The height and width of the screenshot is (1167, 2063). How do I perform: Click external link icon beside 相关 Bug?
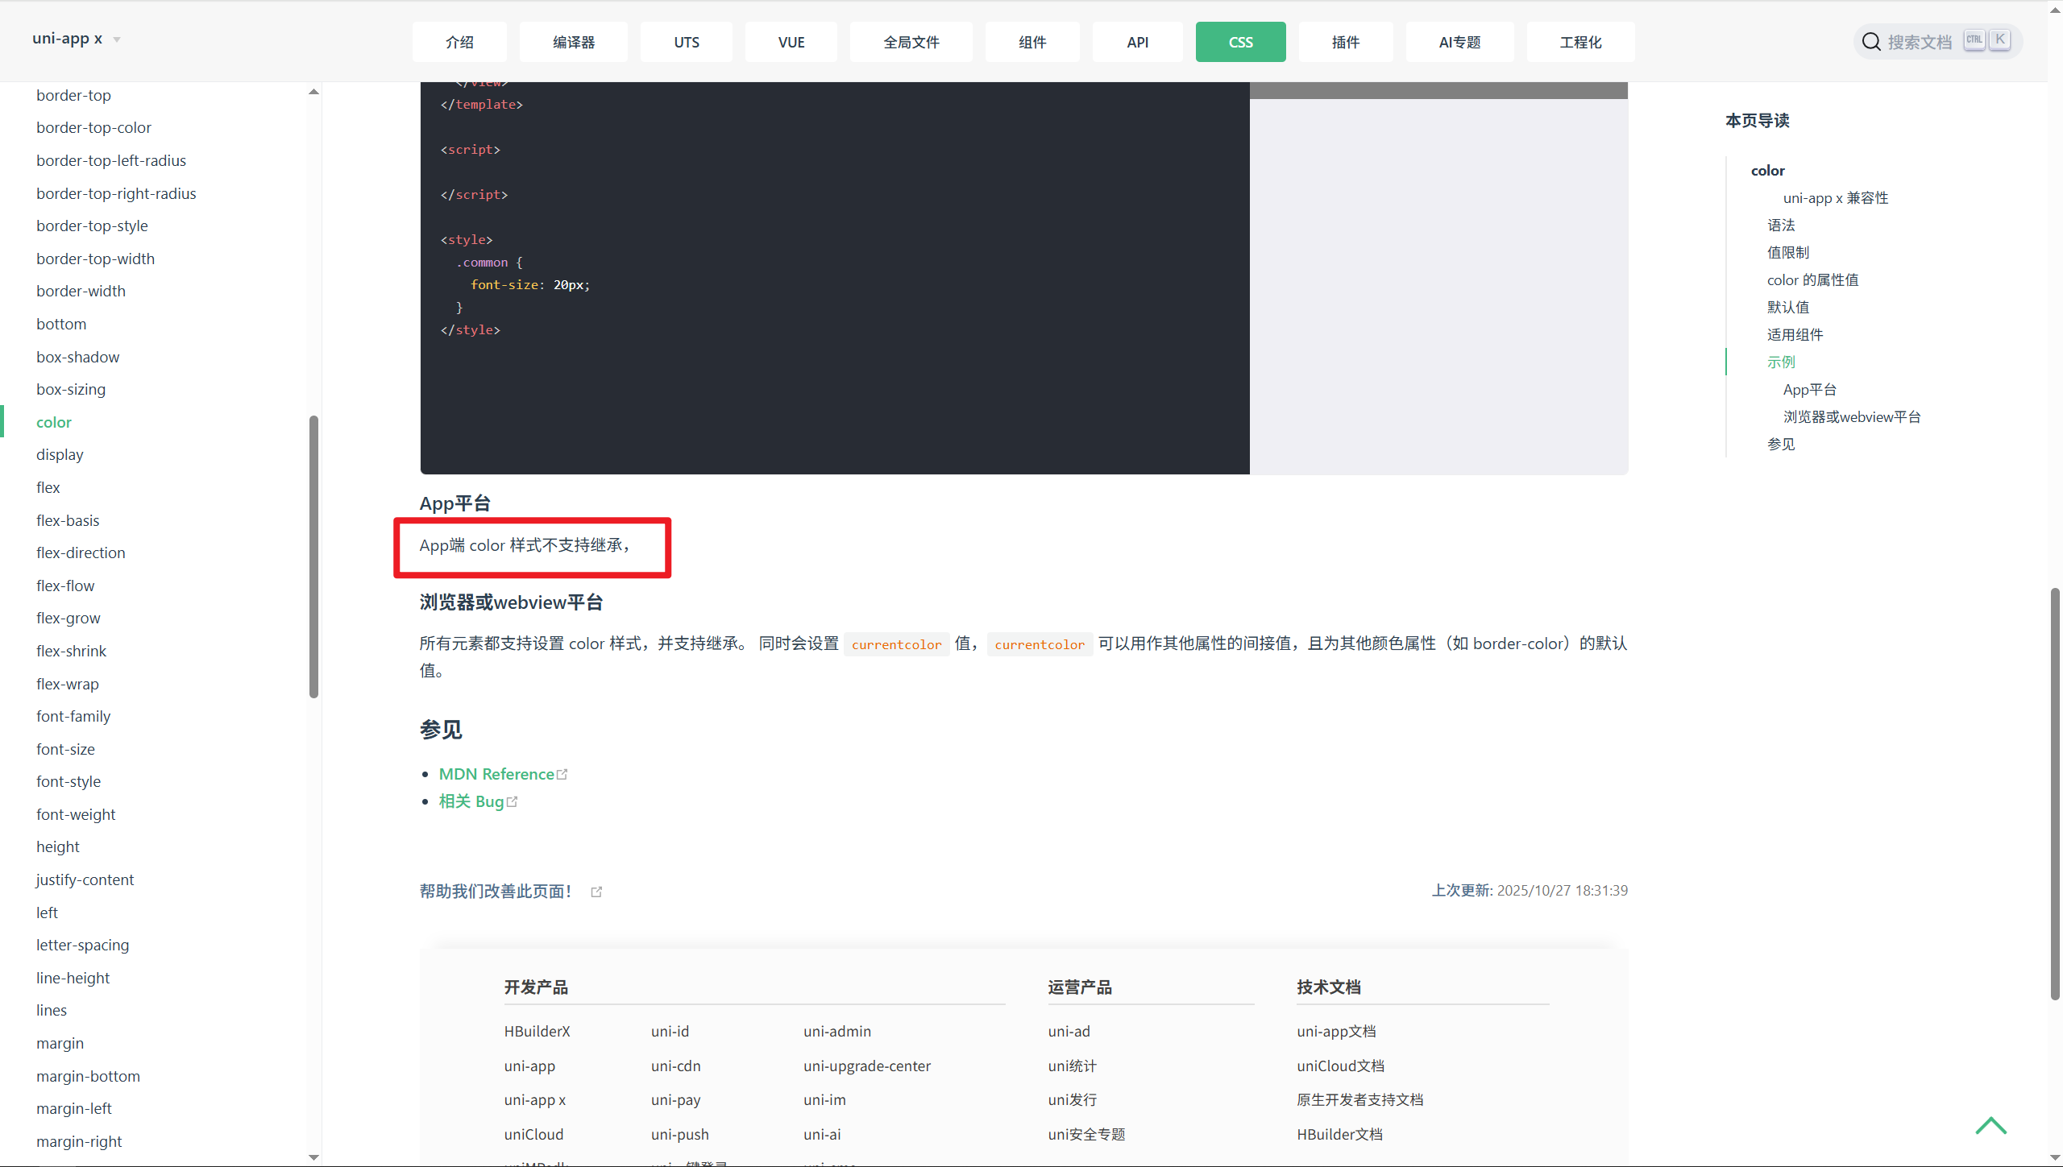tap(513, 801)
